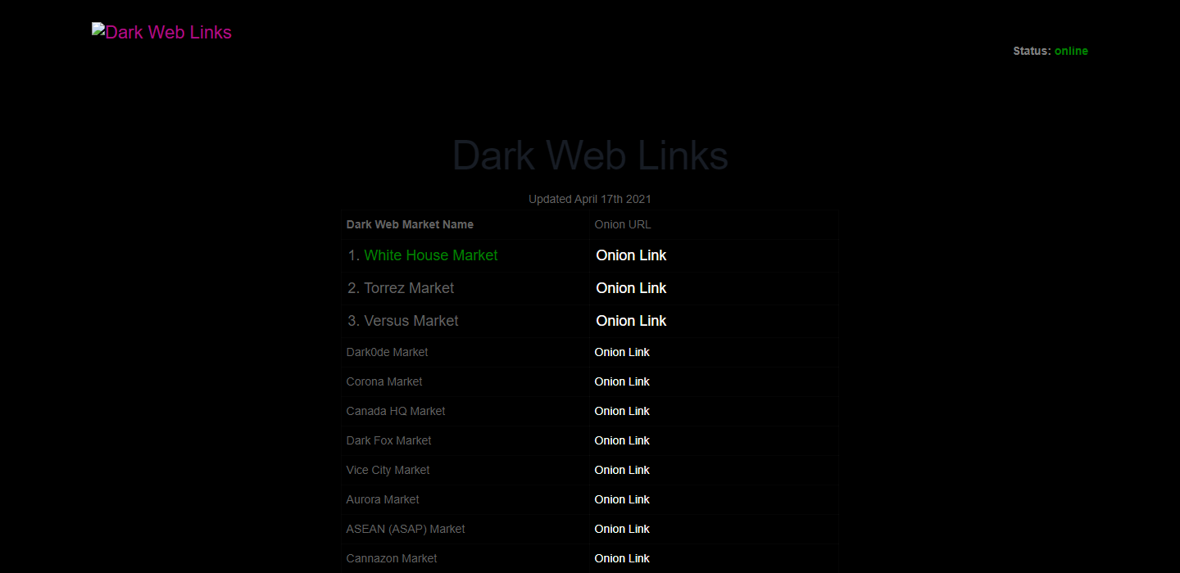1180x573 pixels.
Task: Click the Dark Web Market Name header
Action: (410, 224)
